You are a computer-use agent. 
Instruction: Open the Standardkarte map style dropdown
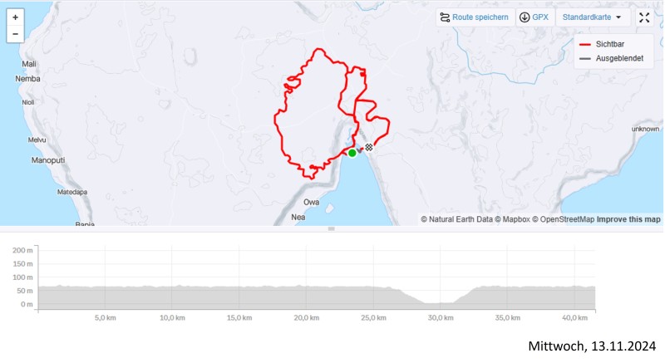(x=592, y=17)
